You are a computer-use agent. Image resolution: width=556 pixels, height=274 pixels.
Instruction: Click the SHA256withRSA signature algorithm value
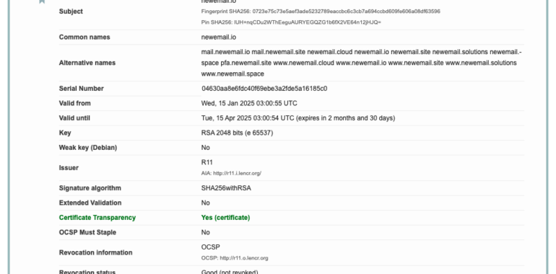(226, 188)
